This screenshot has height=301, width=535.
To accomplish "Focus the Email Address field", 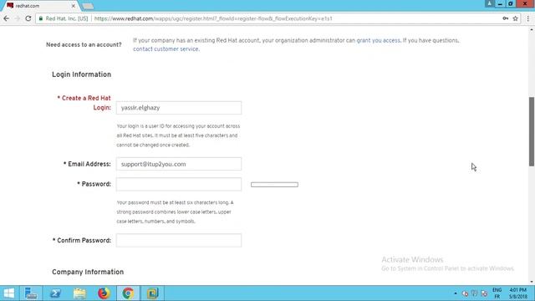I will click(178, 164).
